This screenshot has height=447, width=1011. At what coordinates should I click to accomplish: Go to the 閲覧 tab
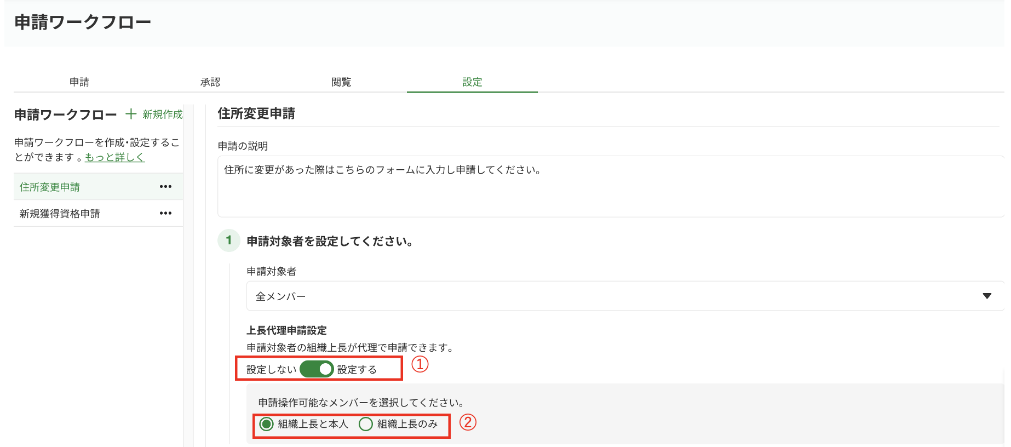point(341,82)
